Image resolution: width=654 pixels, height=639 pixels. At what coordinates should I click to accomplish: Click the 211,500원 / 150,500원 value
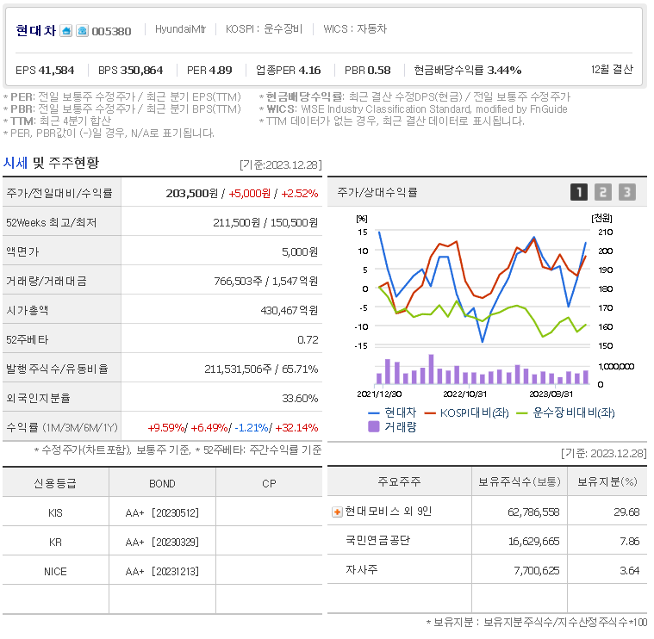pyautogui.click(x=265, y=222)
